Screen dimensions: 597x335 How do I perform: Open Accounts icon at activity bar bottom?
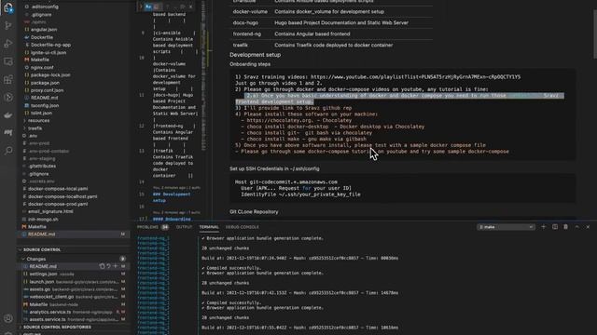tap(8, 318)
